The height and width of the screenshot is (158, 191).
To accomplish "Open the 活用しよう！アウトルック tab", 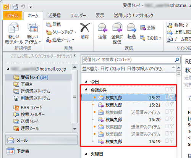I will 133,16.
